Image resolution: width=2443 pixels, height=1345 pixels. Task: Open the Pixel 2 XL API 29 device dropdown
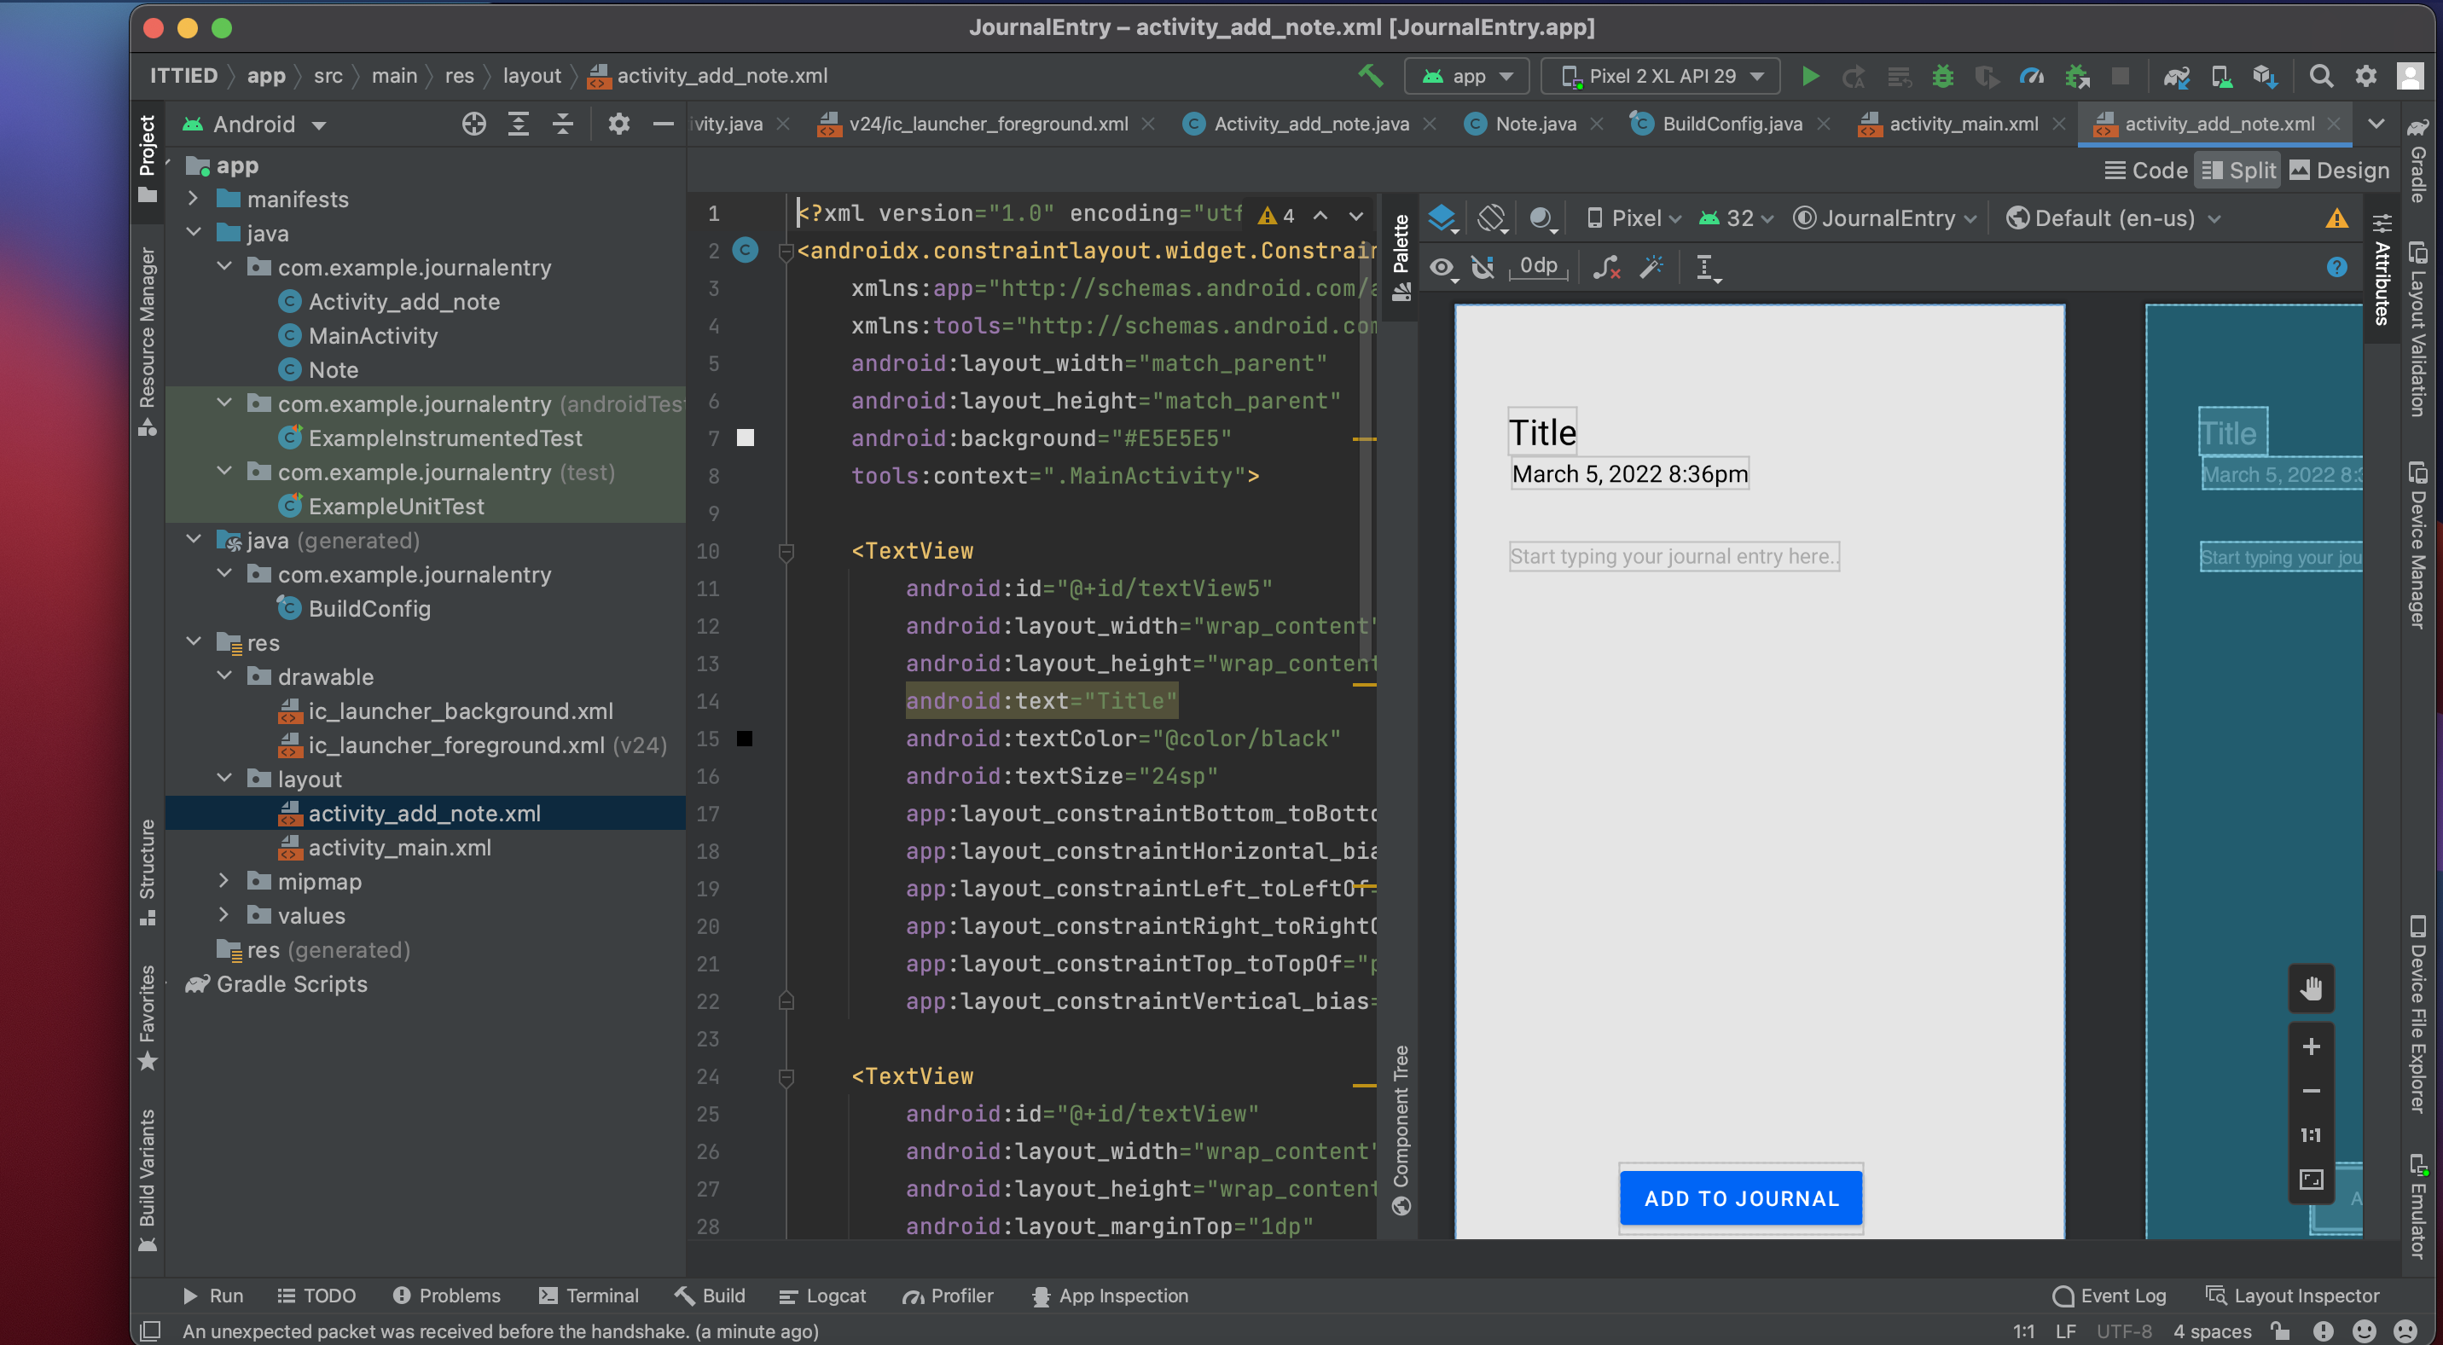(1662, 76)
